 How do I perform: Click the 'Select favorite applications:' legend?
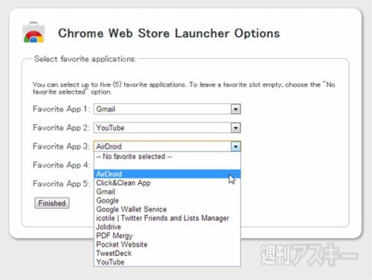pos(85,59)
